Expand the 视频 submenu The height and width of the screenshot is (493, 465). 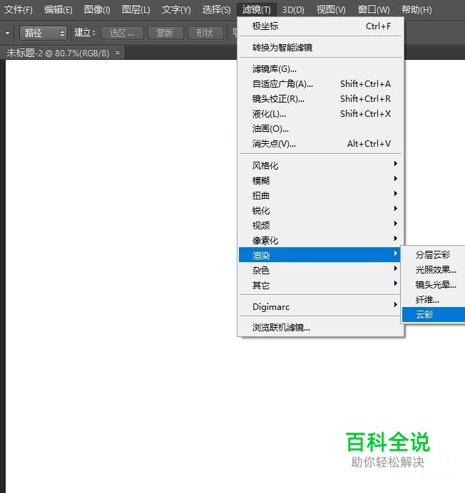[321, 225]
